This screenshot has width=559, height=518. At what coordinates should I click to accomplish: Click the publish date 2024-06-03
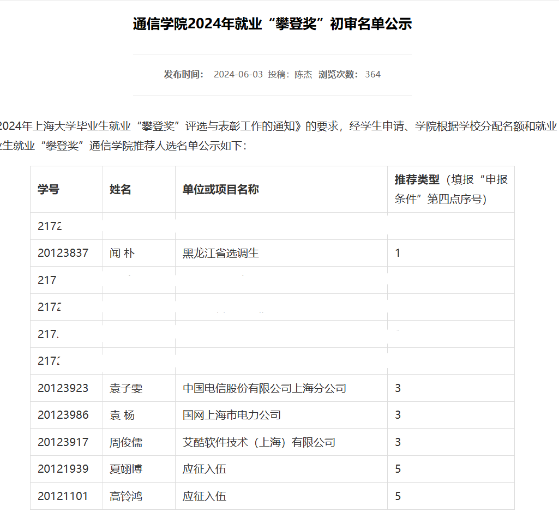click(x=238, y=74)
